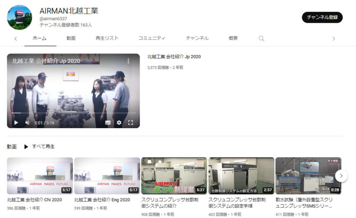
Task: Open 北越工業 会社紹介 Jp 2020 title link
Action: 174,57
